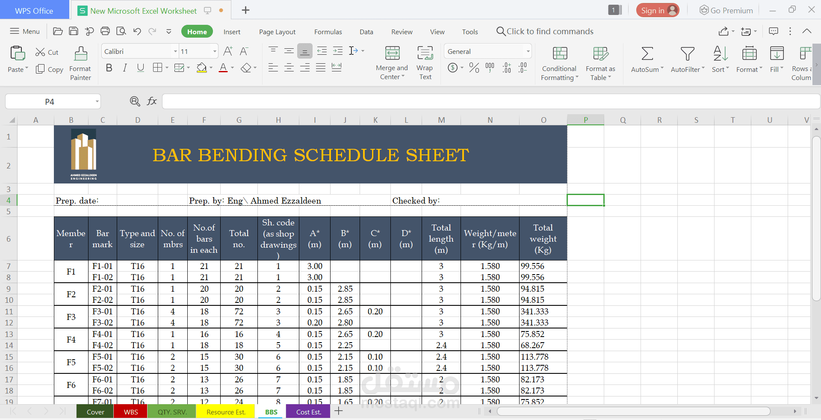The height and width of the screenshot is (420, 821).
Task: Click the Sort A-Z icon
Action: 721,54
